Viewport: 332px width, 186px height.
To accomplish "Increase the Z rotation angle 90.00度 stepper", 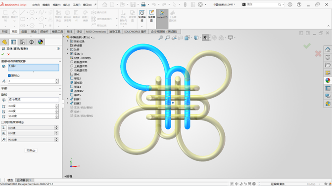I will click(x=57, y=115).
